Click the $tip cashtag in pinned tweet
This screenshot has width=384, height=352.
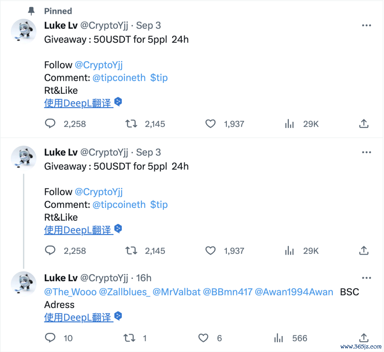coord(159,78)
